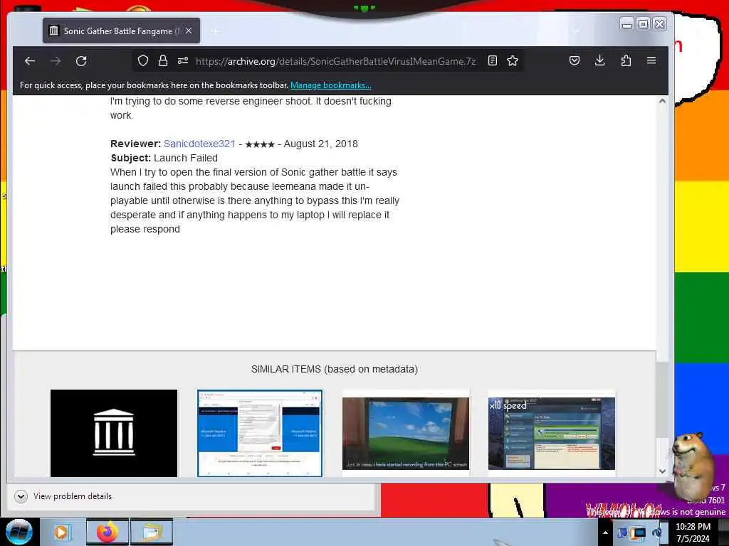Reload the archive.org page
729x546 pixels.
click(x=81, y=61)
